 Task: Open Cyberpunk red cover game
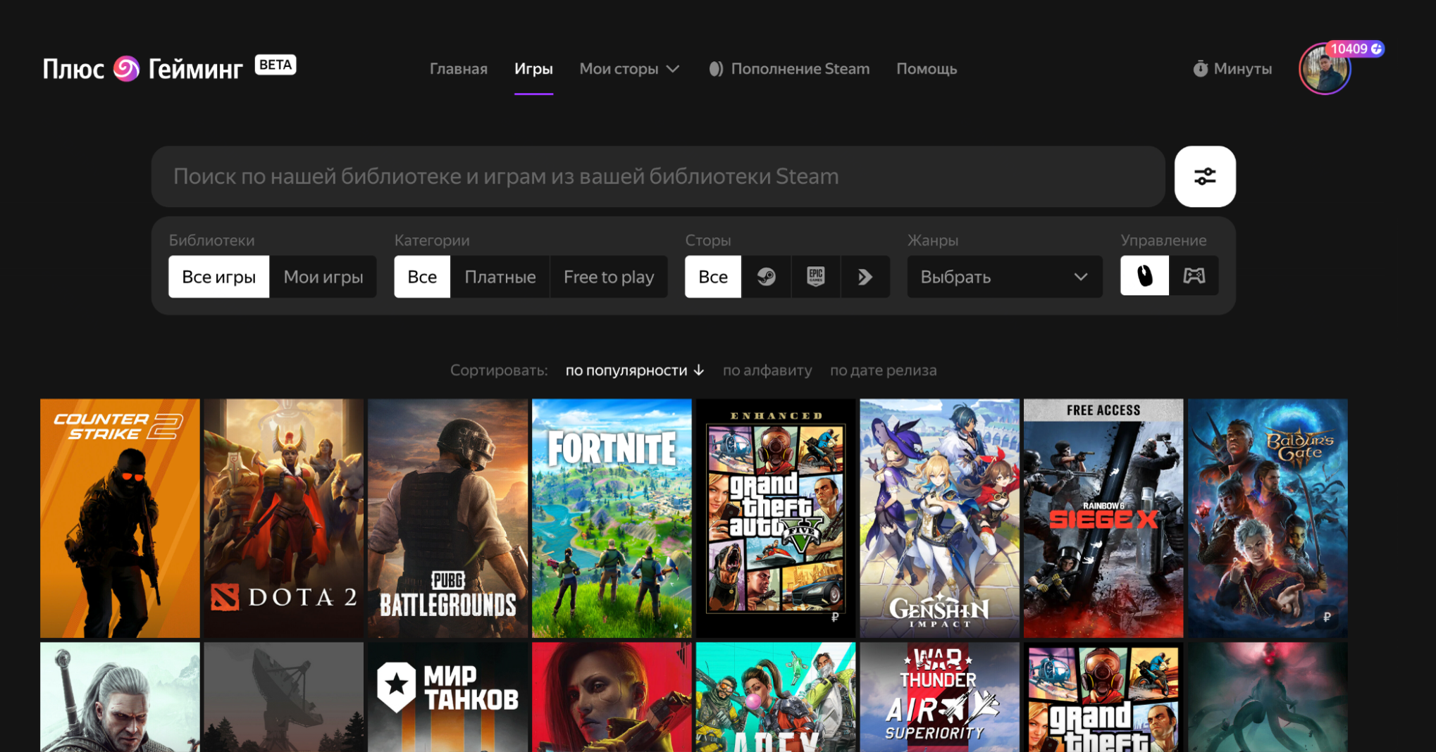(612, 697)
